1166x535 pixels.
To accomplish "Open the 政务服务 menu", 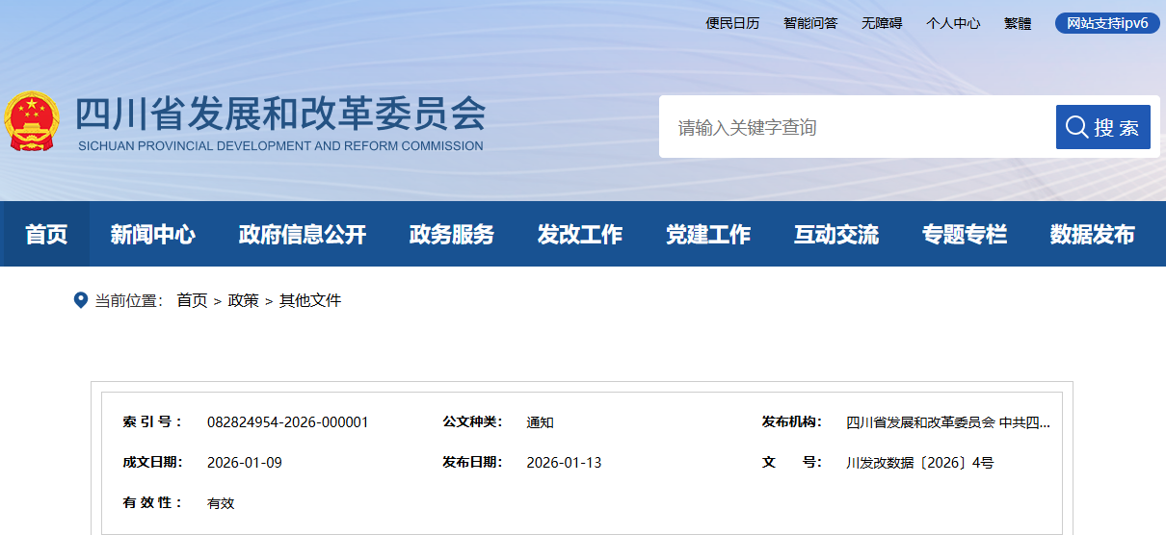I will click(x=452, y=234).
